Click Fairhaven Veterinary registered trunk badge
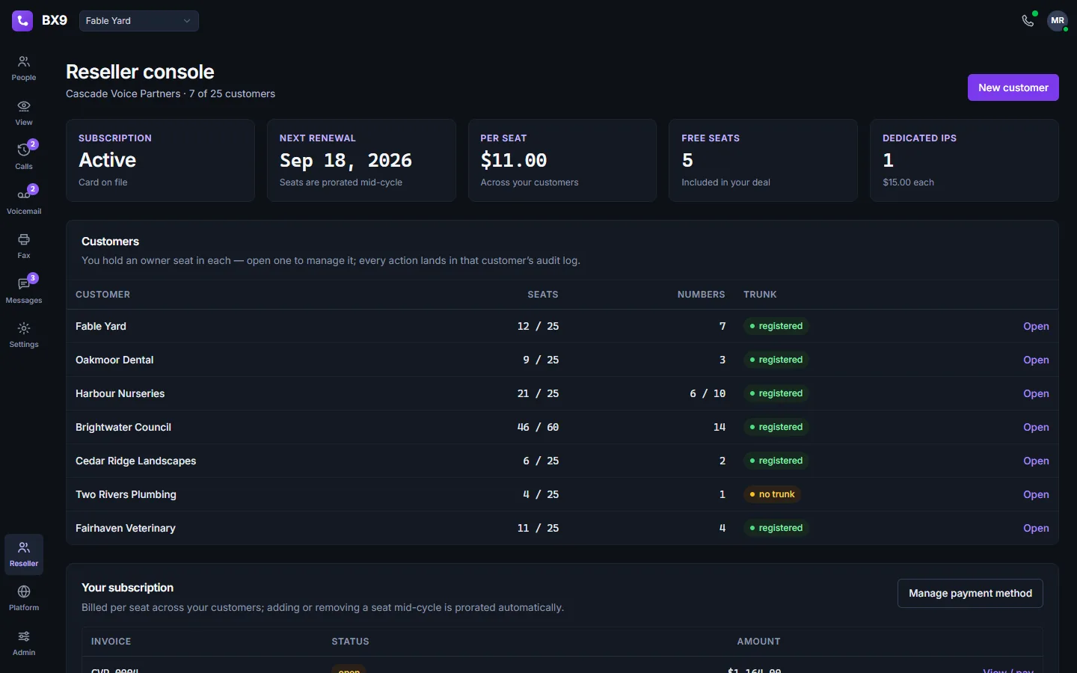Image resolution: width=1077 pixels, height=673 pixels. 776,528
